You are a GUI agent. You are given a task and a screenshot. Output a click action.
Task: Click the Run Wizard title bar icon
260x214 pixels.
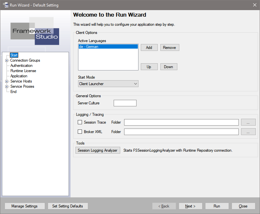click(x=6, y=5)
